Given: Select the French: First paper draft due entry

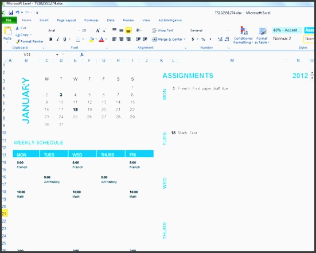Looking at the screenshot, I should (x=203, y=88).
